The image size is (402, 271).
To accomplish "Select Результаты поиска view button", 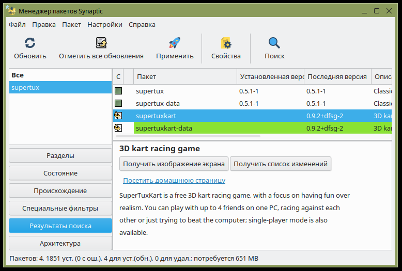I will click(60, 226).
